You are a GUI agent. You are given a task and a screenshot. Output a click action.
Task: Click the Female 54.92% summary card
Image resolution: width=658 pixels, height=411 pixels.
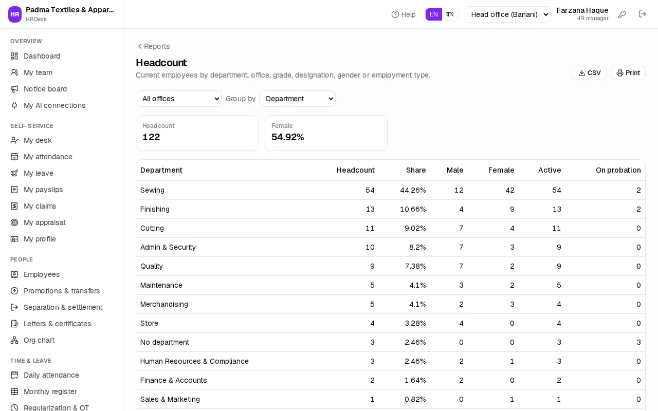tap(326, 133)
